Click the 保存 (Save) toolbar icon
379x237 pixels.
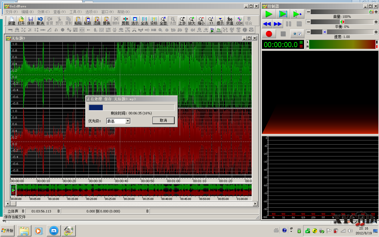coord(30,21)
